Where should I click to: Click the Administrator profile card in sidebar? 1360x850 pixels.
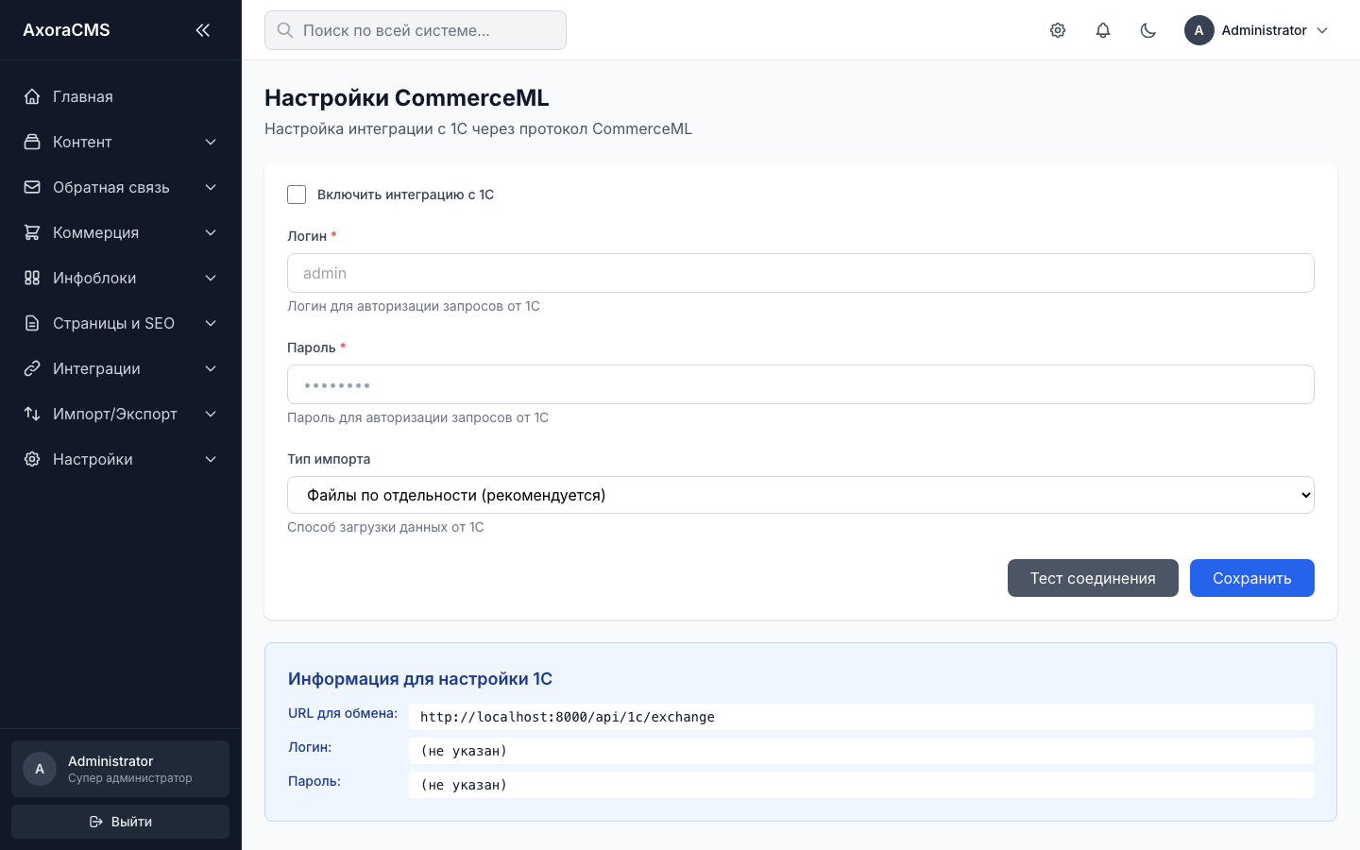pyautogui.click(x=121, y=769)
